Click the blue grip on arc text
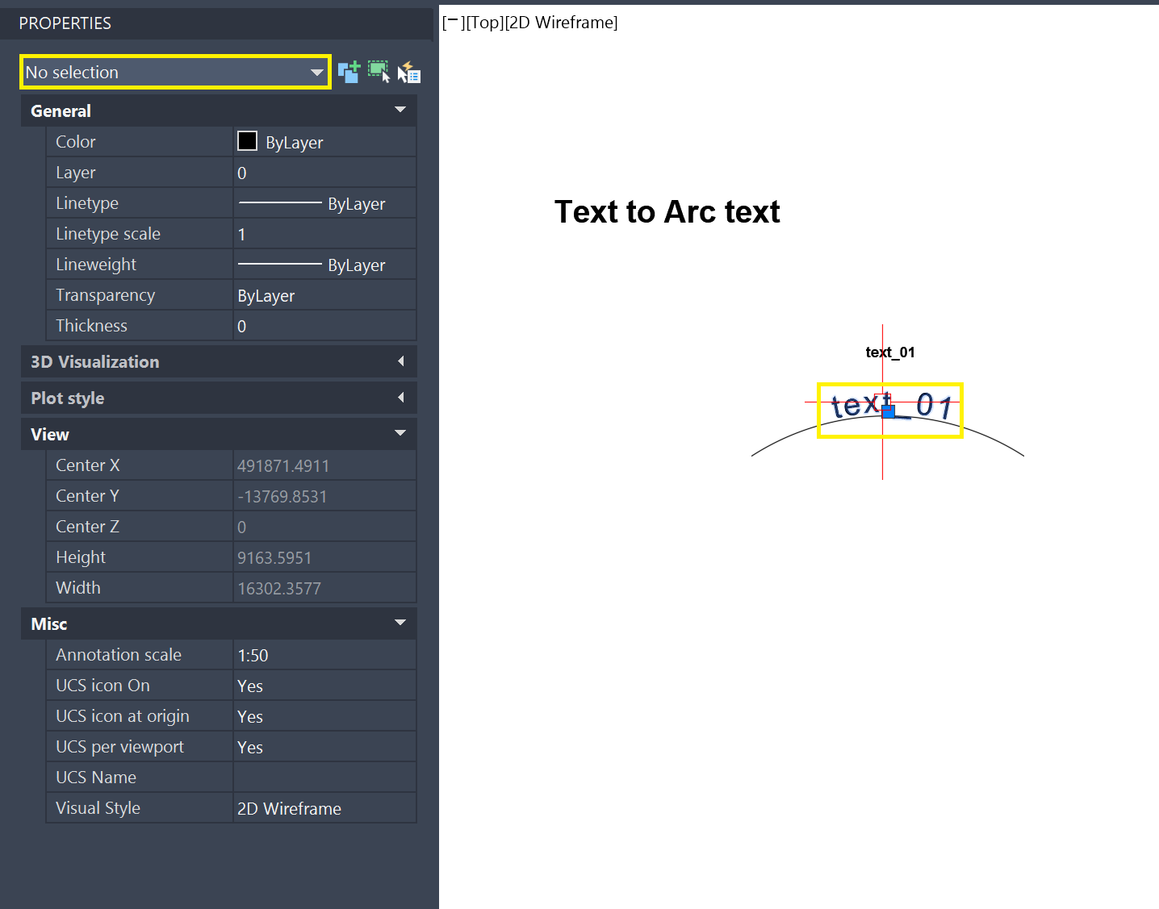Viewport: 1159px width, 909px height. pyautogui.click(x=889, y=411)
